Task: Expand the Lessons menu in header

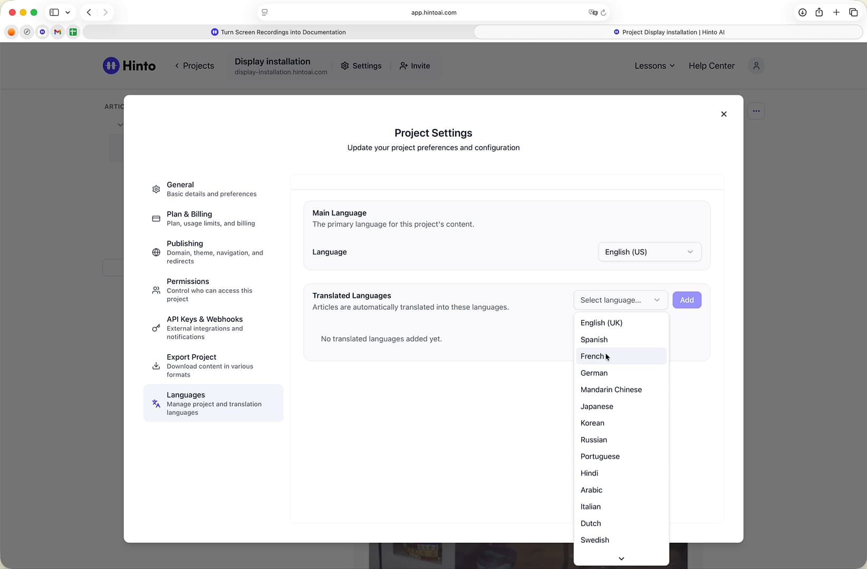Action: pos(654,66)
